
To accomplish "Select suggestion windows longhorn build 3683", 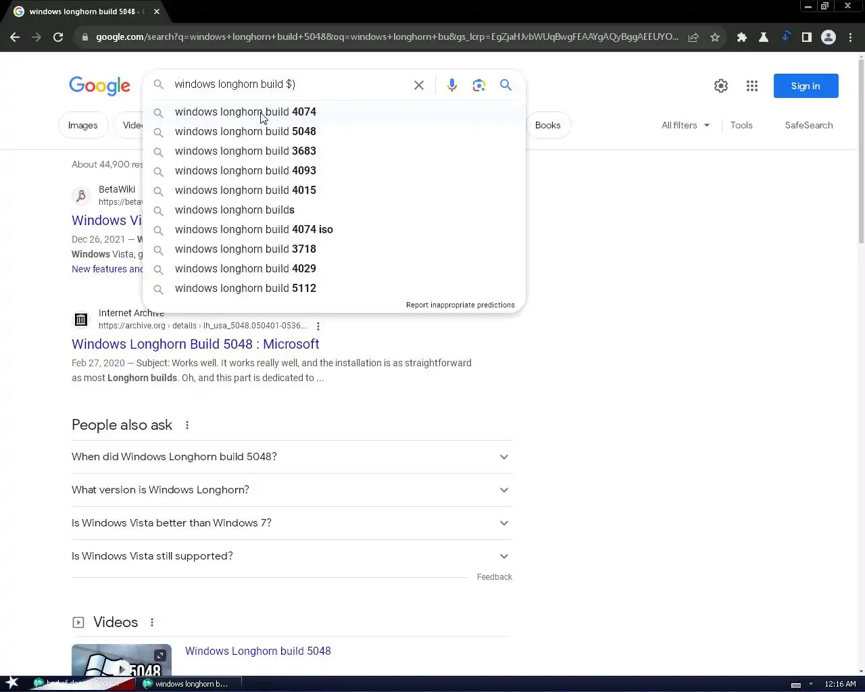I will [x=334, y=151].
